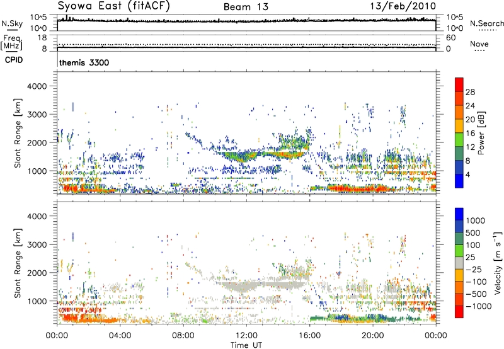
Task: Click the velocity panel 'Slant Range [km]' label
Action: (x=18, y=263)
